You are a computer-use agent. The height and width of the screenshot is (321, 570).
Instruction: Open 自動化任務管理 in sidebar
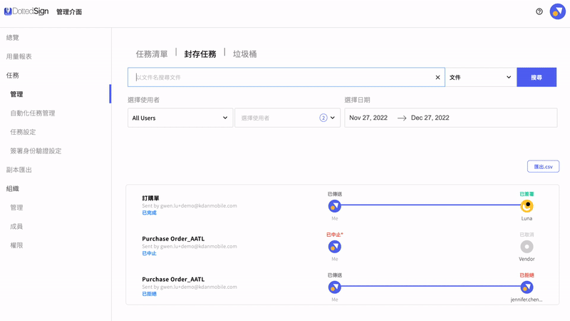click(x=33, y=113)
